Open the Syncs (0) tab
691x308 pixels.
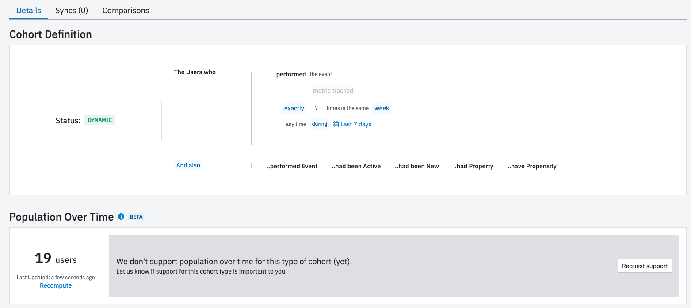click(x=72, y=11)
